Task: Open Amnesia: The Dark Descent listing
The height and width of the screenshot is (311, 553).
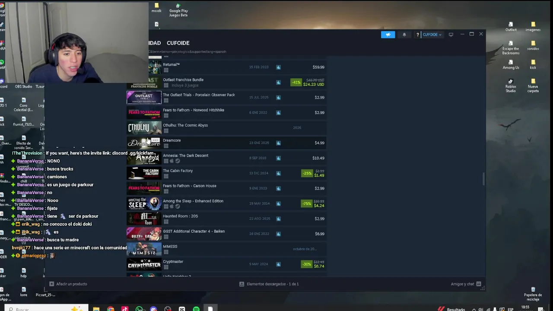Action: pyautogui.click(x=226, y=158)
